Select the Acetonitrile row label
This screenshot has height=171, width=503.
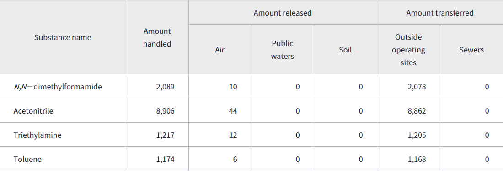tap(33, 111)
